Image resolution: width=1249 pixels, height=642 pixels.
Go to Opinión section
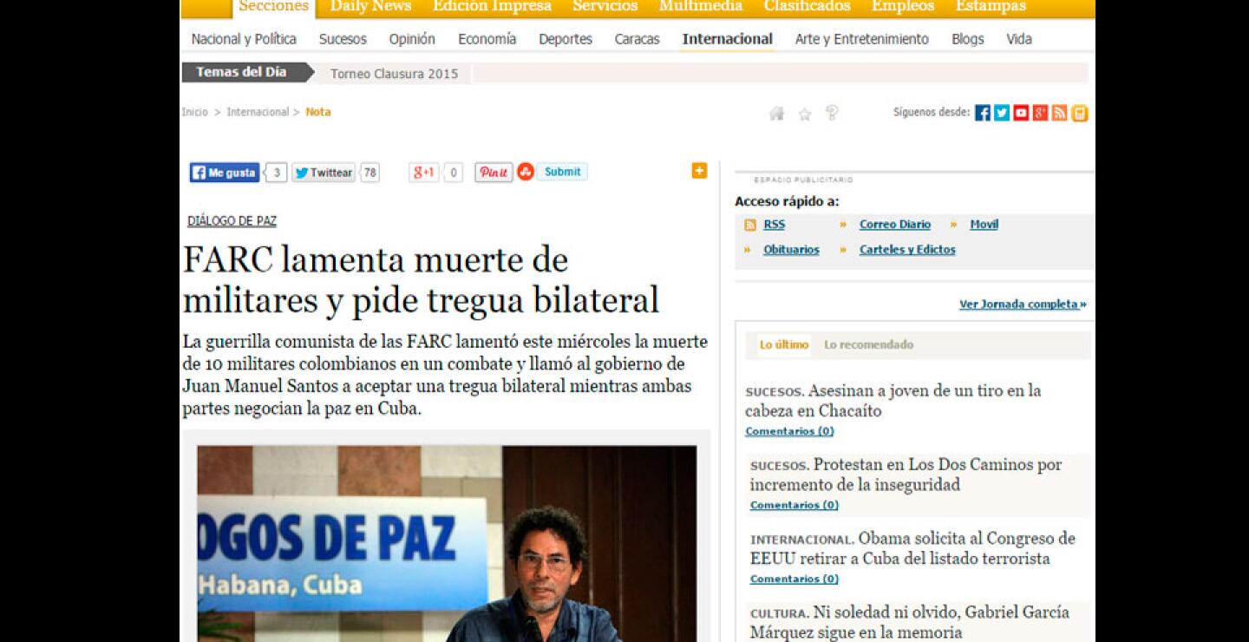click(x=412, y=39)
